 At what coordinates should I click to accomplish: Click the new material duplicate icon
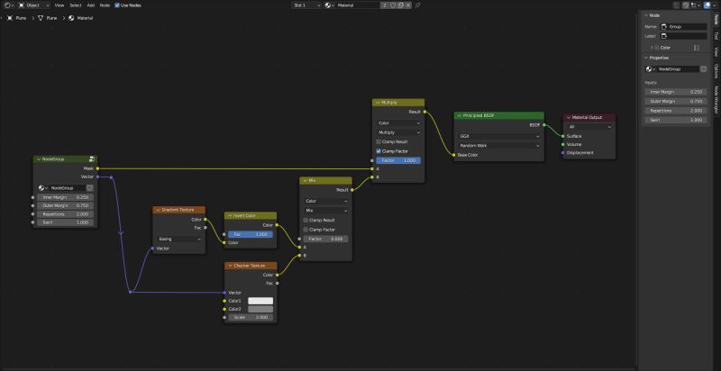coord(400,5)
